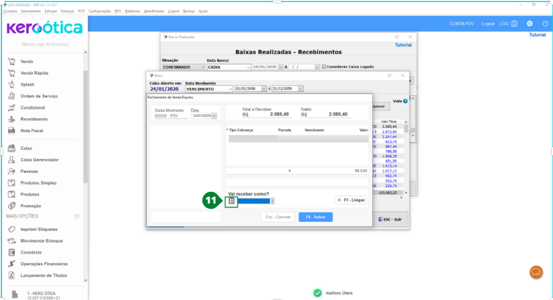Open the Caixa register icon

pyautogui.click(x=12, y=148)
